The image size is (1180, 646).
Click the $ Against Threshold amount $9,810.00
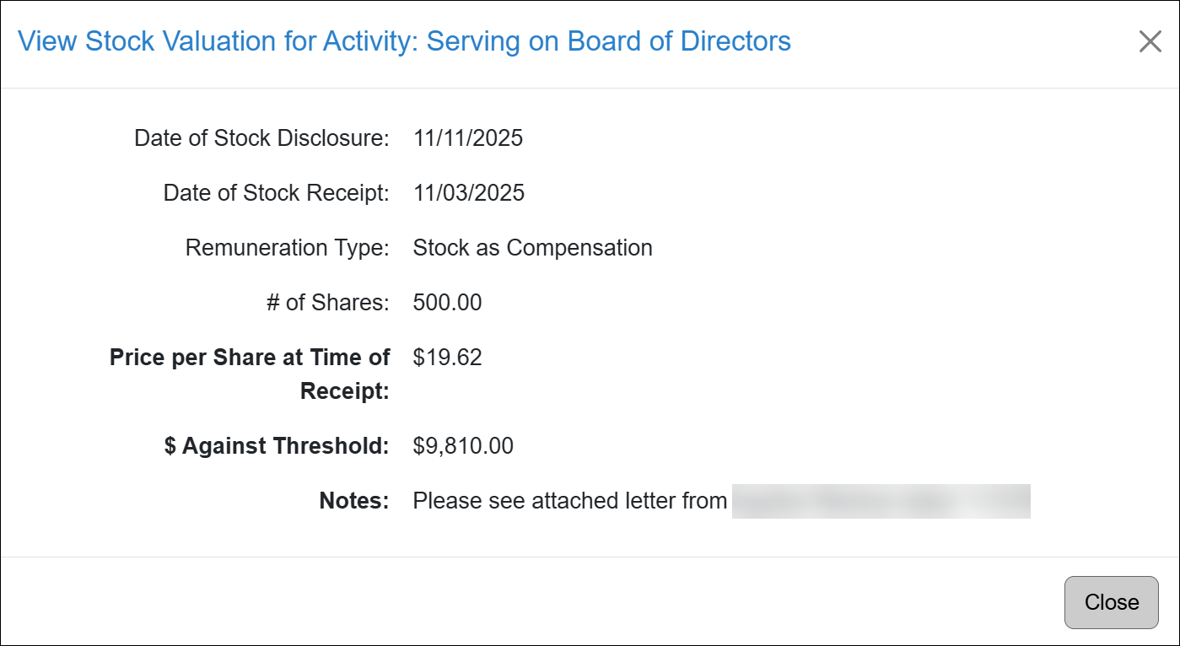pos(461,445)
